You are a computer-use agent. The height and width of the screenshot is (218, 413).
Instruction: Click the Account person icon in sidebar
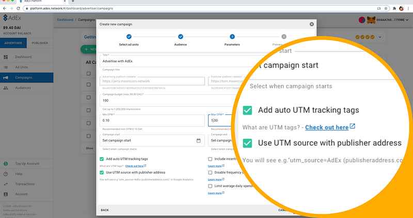(x=6, y=194)
